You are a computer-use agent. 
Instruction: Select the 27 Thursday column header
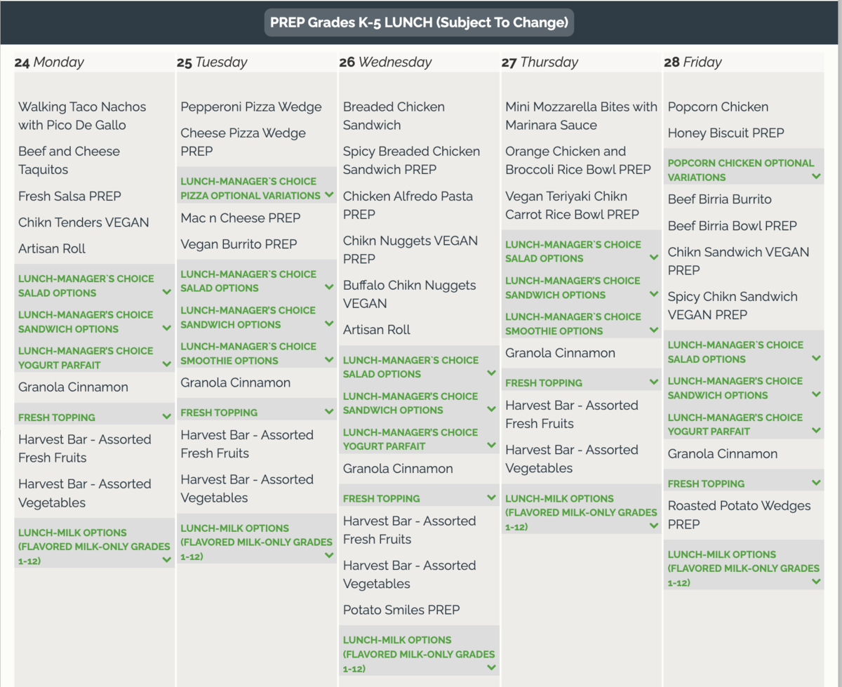coord(538,62)
